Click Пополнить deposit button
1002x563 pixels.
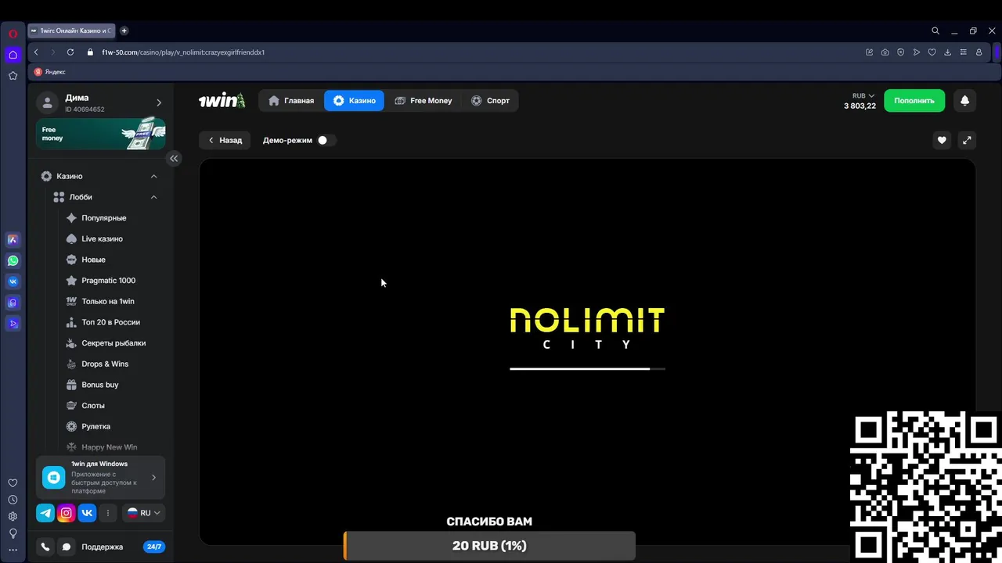914,100
